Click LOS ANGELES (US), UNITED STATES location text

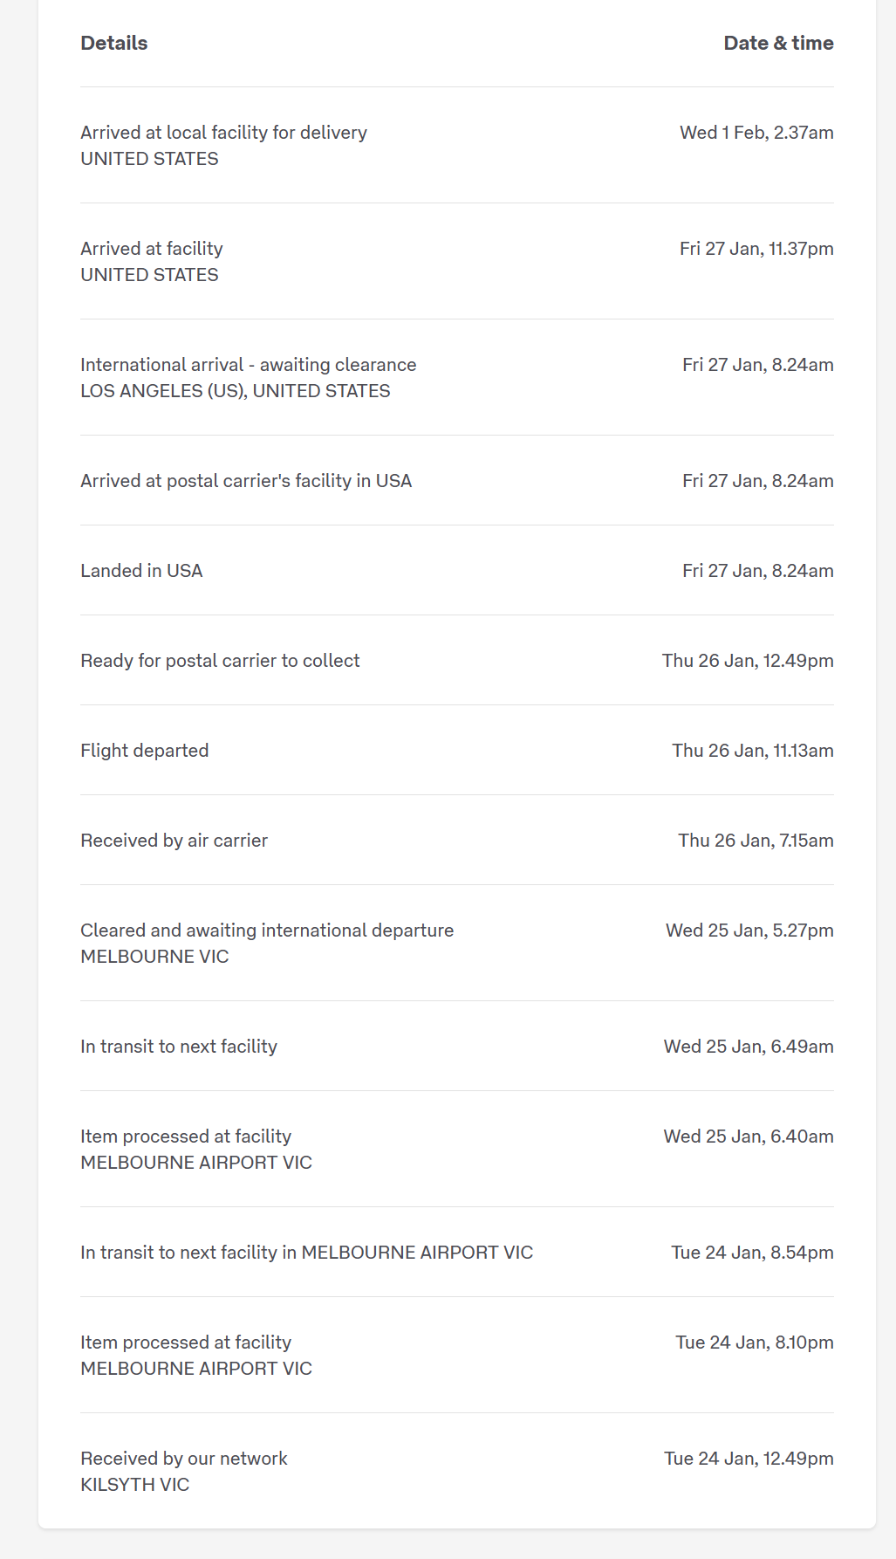click(236, 391)
